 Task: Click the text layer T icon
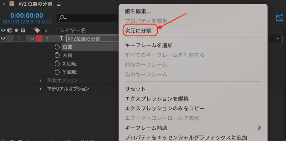click(x=61, y=38)
